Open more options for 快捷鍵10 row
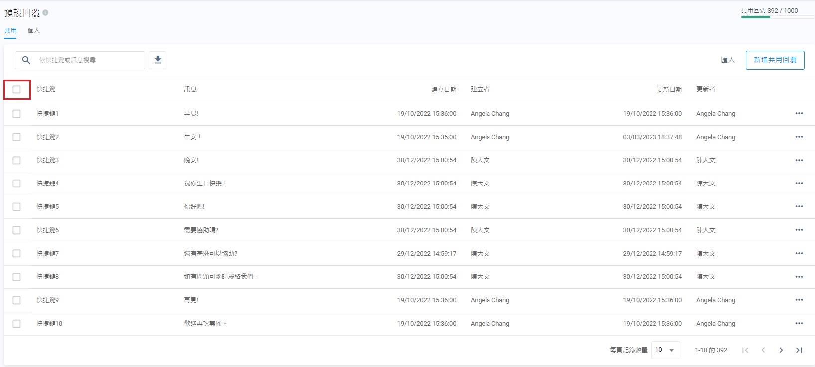 point(799,323)
